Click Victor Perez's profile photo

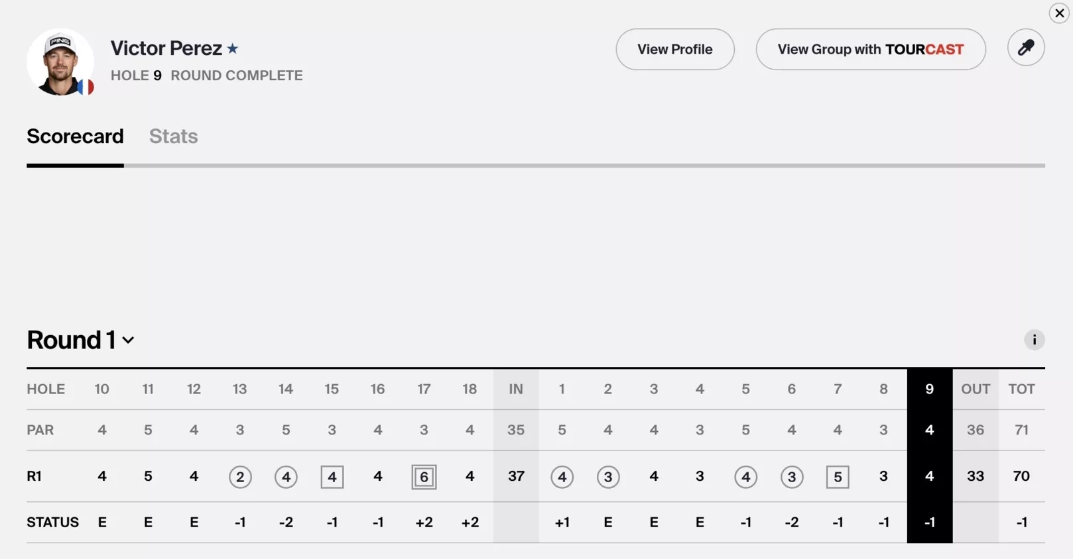click(x=60, y=62)
